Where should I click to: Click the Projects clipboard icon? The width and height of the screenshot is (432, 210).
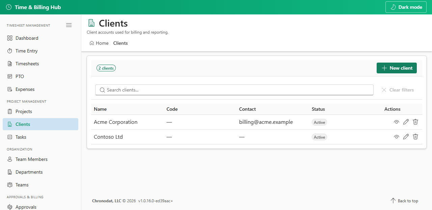[10, 111]
